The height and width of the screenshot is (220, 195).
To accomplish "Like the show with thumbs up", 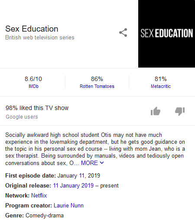I will [156, 111].
